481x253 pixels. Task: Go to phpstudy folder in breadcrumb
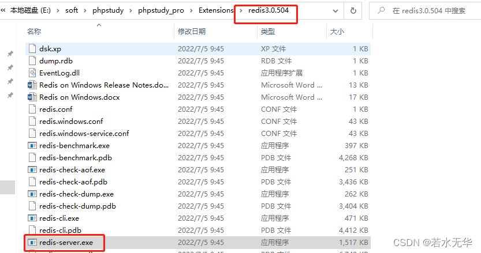pos(108,10)
